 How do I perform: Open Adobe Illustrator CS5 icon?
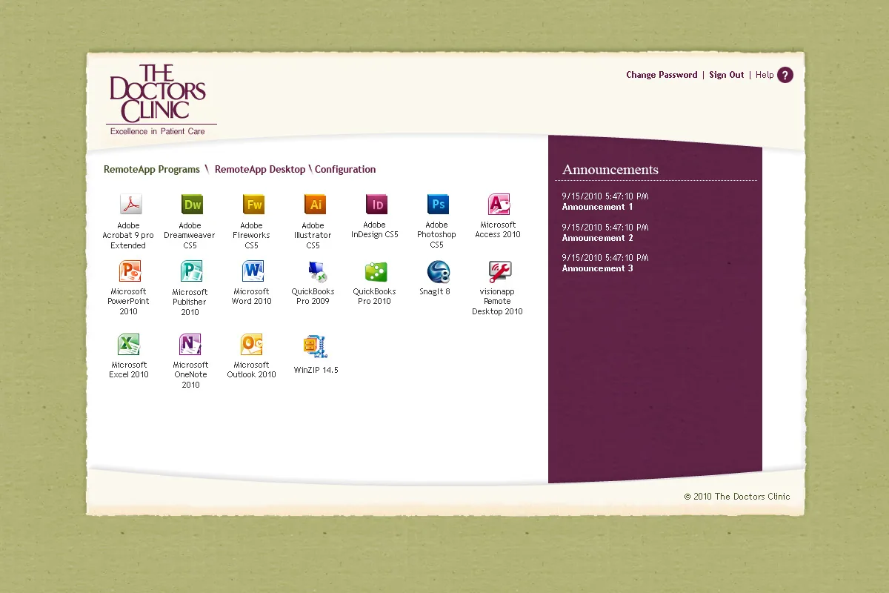[x=315, y=205]
